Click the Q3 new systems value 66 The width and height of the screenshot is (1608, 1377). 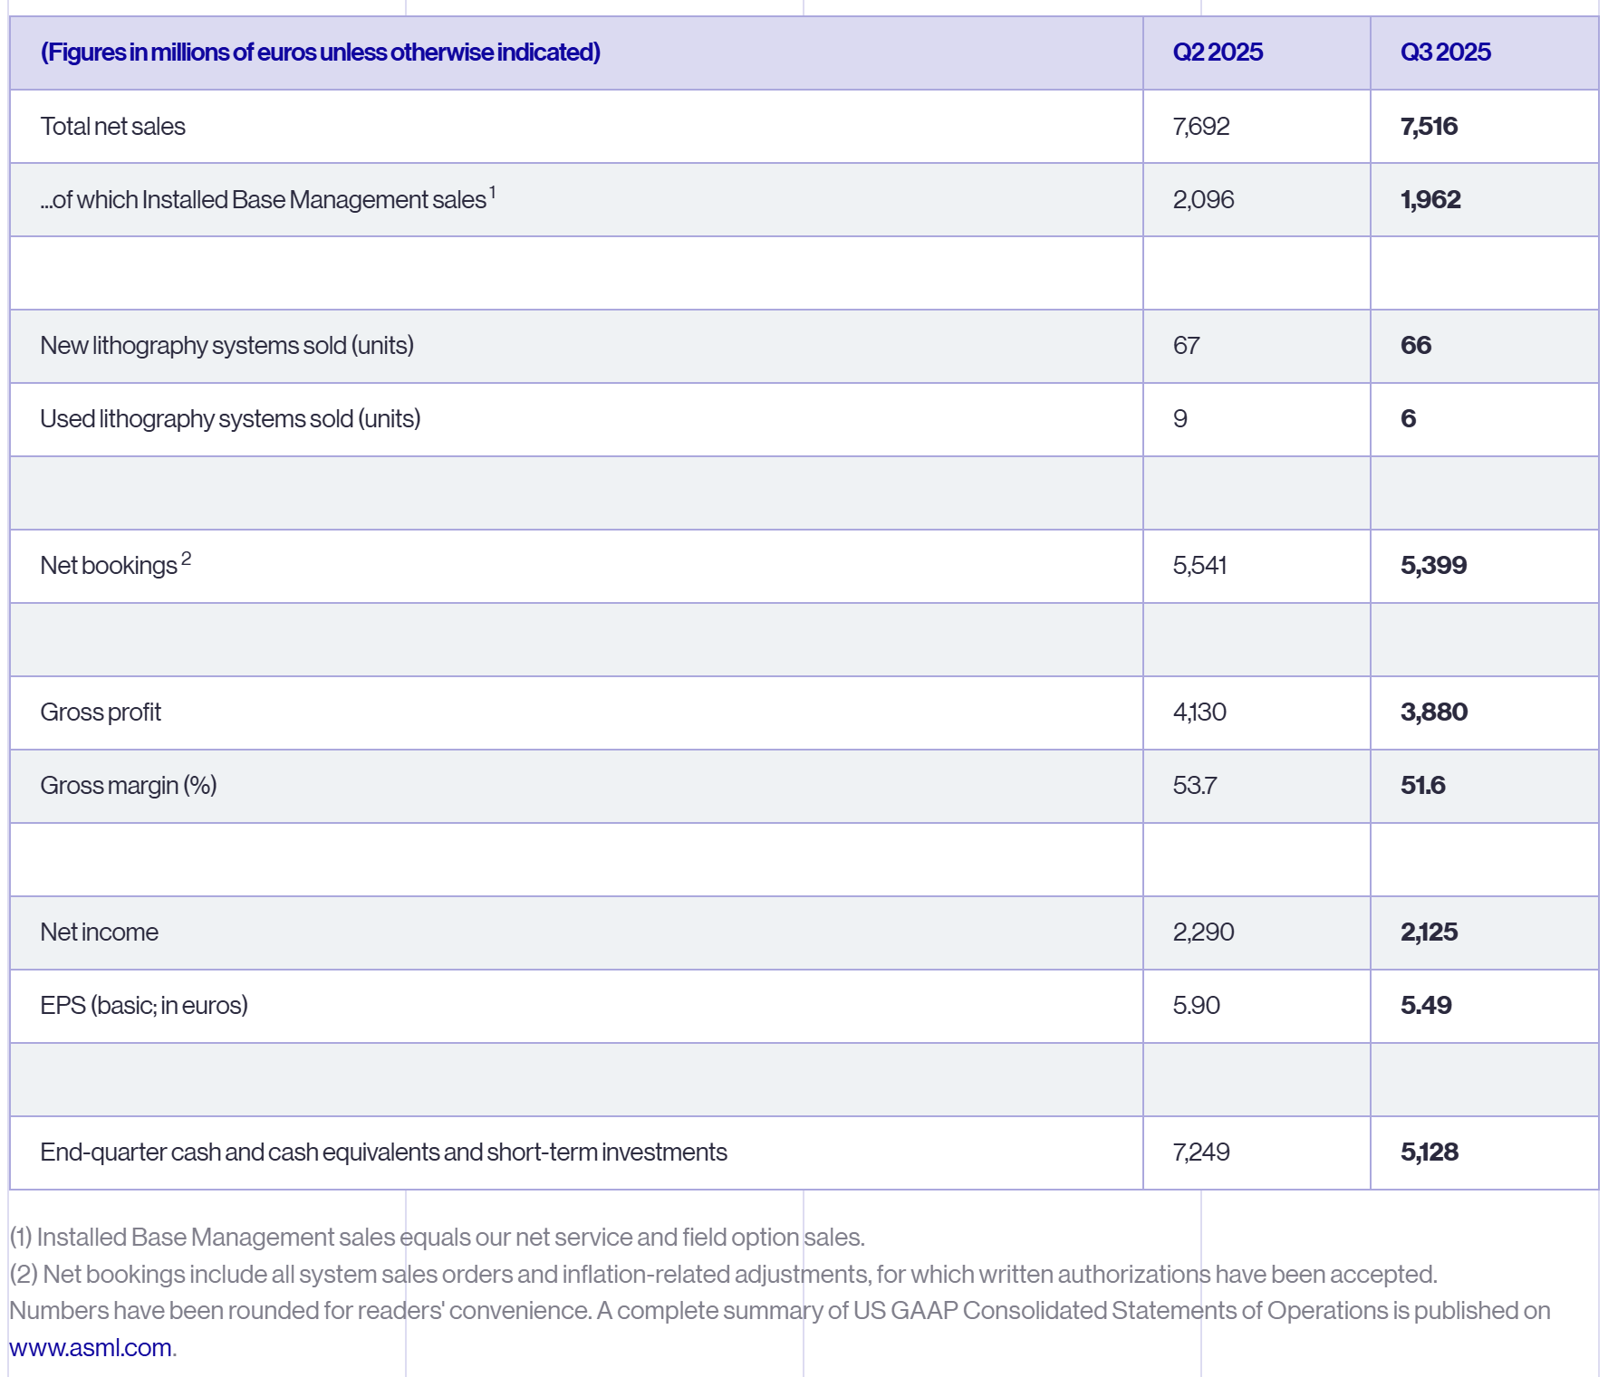[x=1416, y=346]
